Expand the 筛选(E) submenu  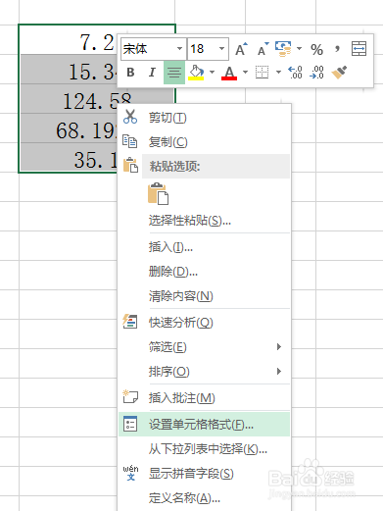pos(204,347)
